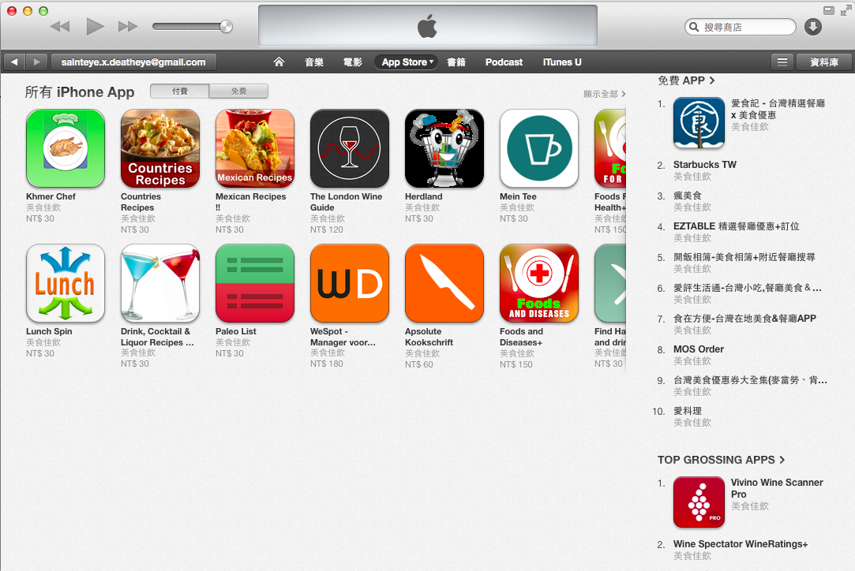Open the Podcast tab

click(504, 62)
